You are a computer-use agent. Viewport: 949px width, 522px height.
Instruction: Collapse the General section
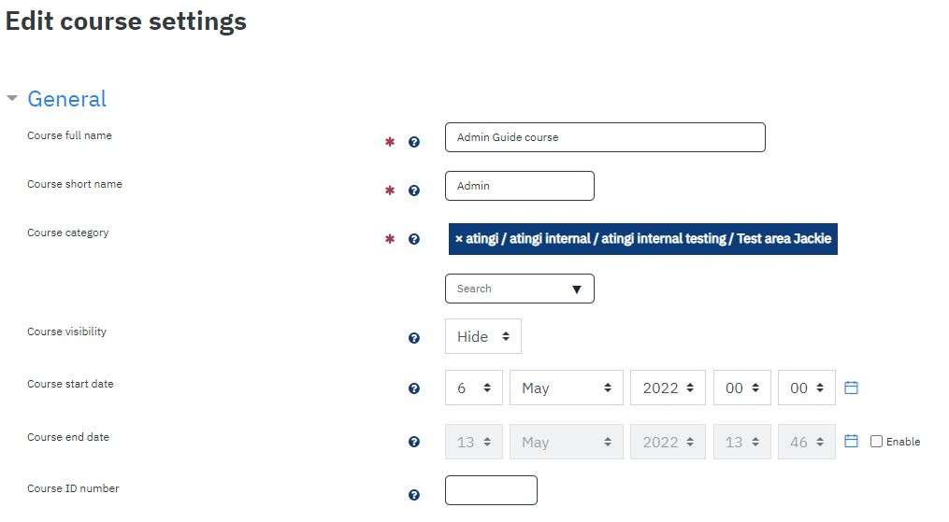[12, 98]
